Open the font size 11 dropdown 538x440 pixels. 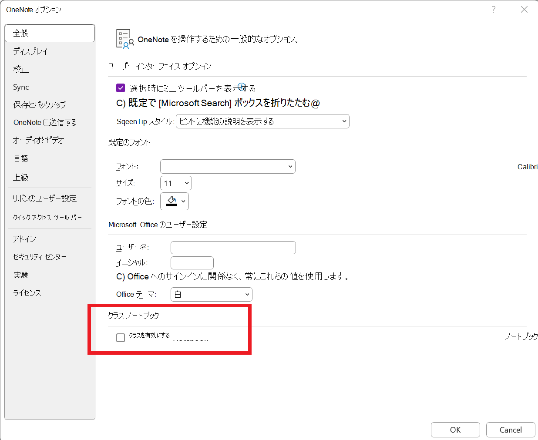tap(176, 183)
